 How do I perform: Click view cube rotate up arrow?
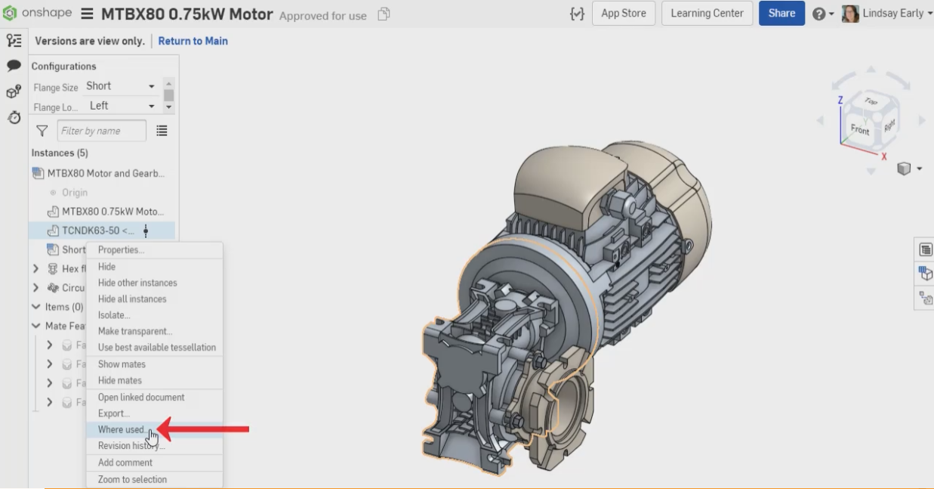click(871, 70)
